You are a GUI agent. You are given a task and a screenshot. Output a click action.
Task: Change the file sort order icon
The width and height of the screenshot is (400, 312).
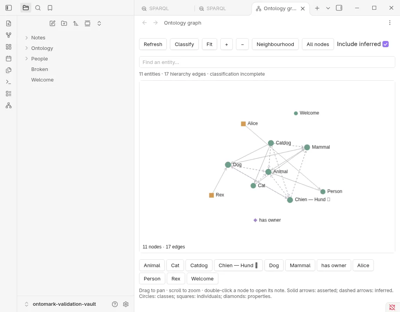(x=76, y=23)
